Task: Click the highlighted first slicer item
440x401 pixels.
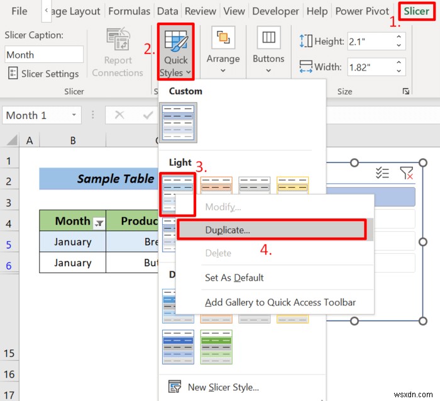Action: (x=394, y=197)
